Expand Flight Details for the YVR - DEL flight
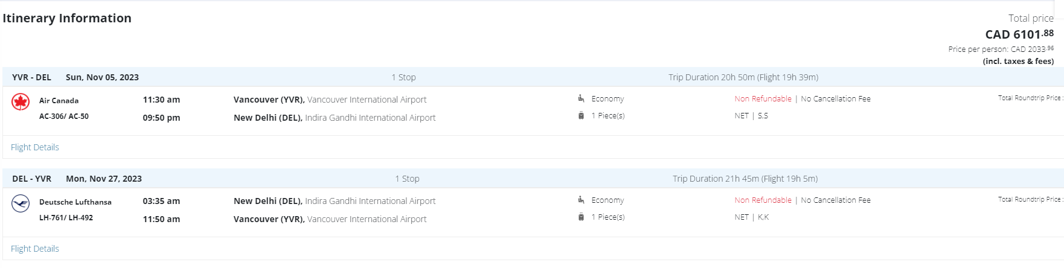 tap(35, 147)
